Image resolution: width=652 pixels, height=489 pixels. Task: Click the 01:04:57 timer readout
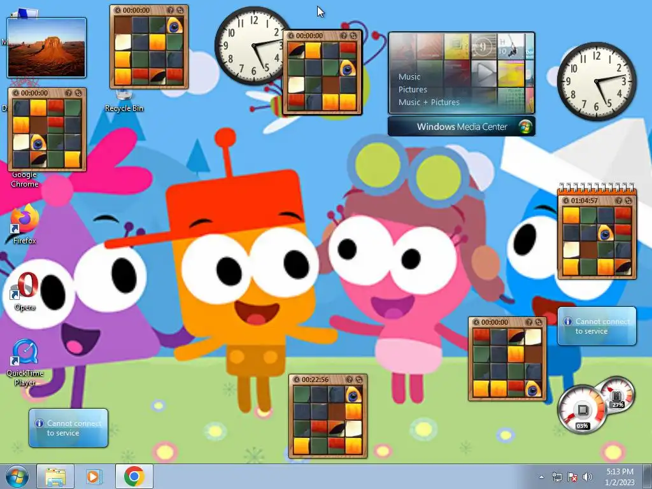[x=585, y=201]
